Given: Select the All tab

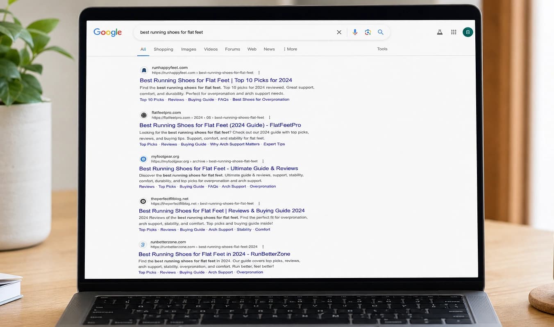Looking at the screenshot, I should [143, 49].
